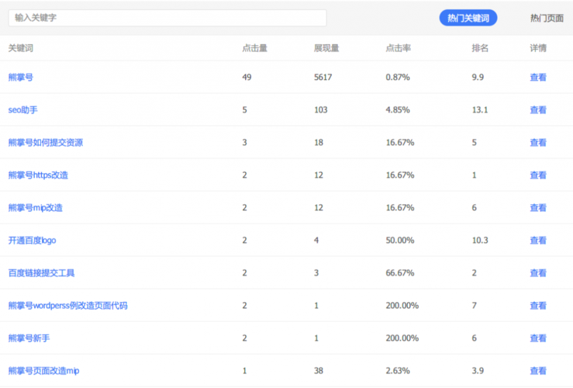Select the 5617 impressions value
Image resolution: width=573 pixels, height=388 pixels.
(323, 77)
